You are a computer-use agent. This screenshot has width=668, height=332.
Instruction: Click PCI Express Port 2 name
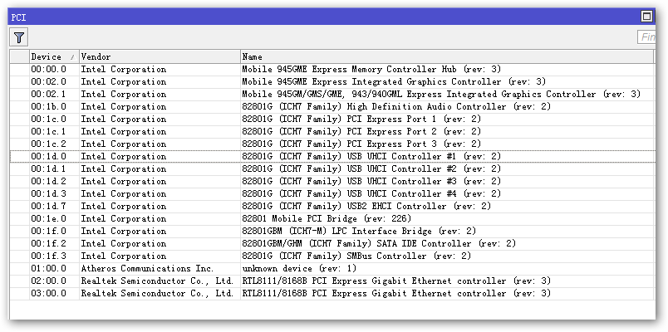point(361,131)
